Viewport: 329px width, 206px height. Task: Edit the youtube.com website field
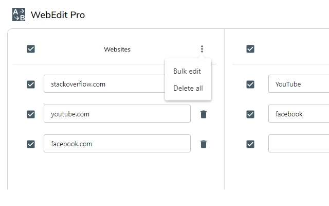[117, 114]
